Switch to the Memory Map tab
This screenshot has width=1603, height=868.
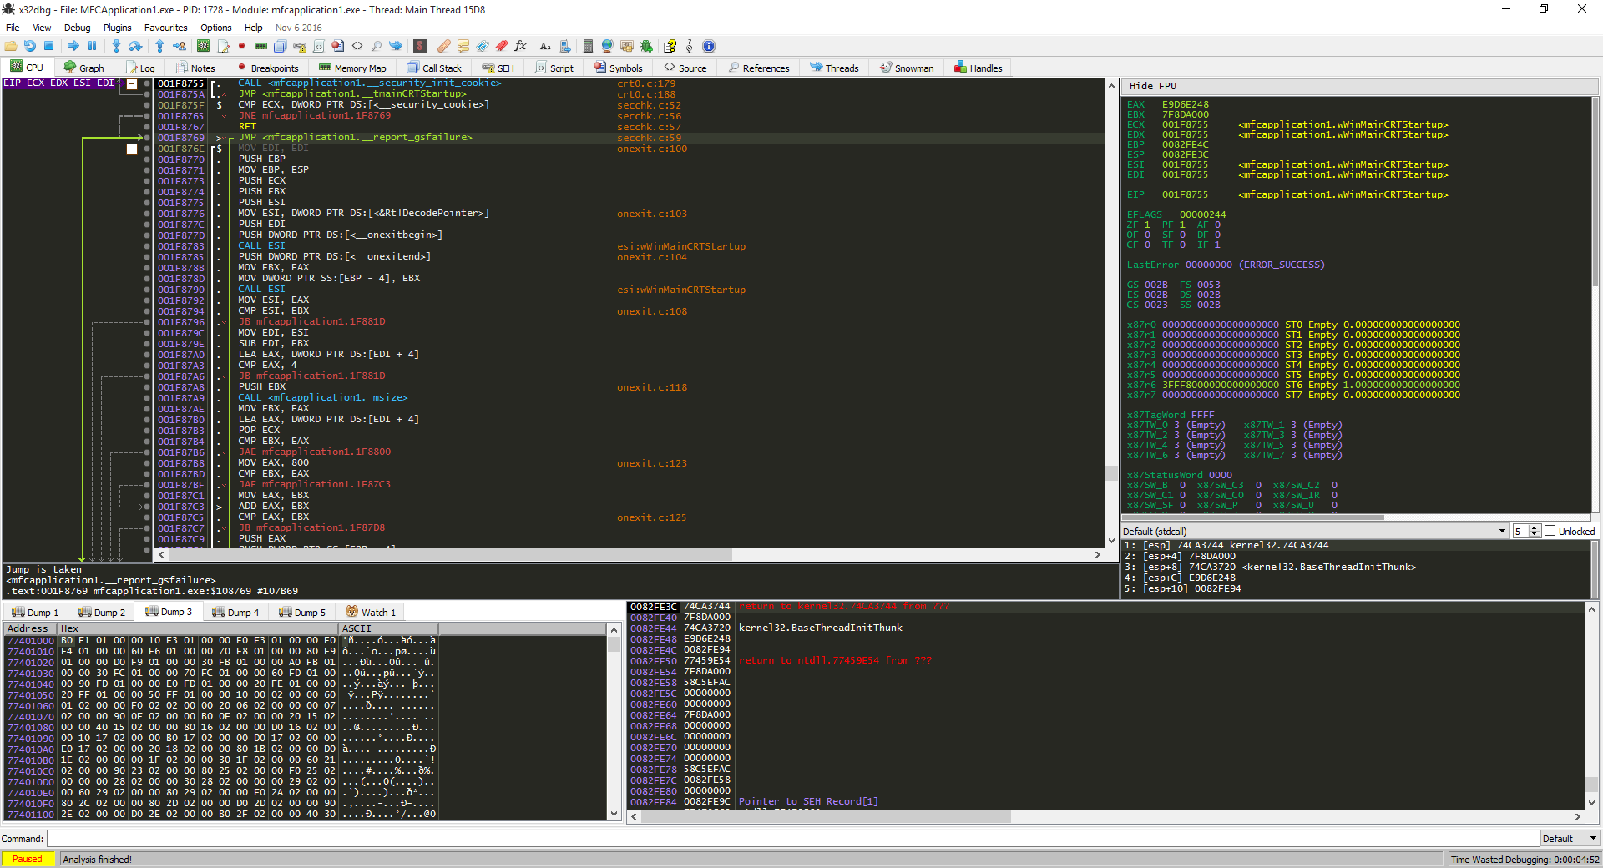(352, 68)
